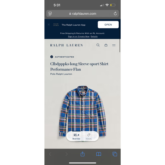165x165 pixels.
Task: Follow the Sign In or Create Now link
Action: coord(79,36)
